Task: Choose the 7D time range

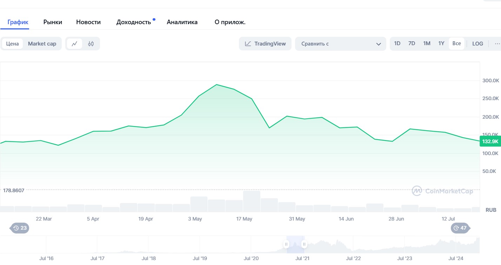Action: (412, 44)
